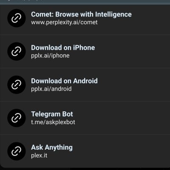Click the www.perplexity.ai/comet URL text
170x170 pixels.
coord(64,23)
